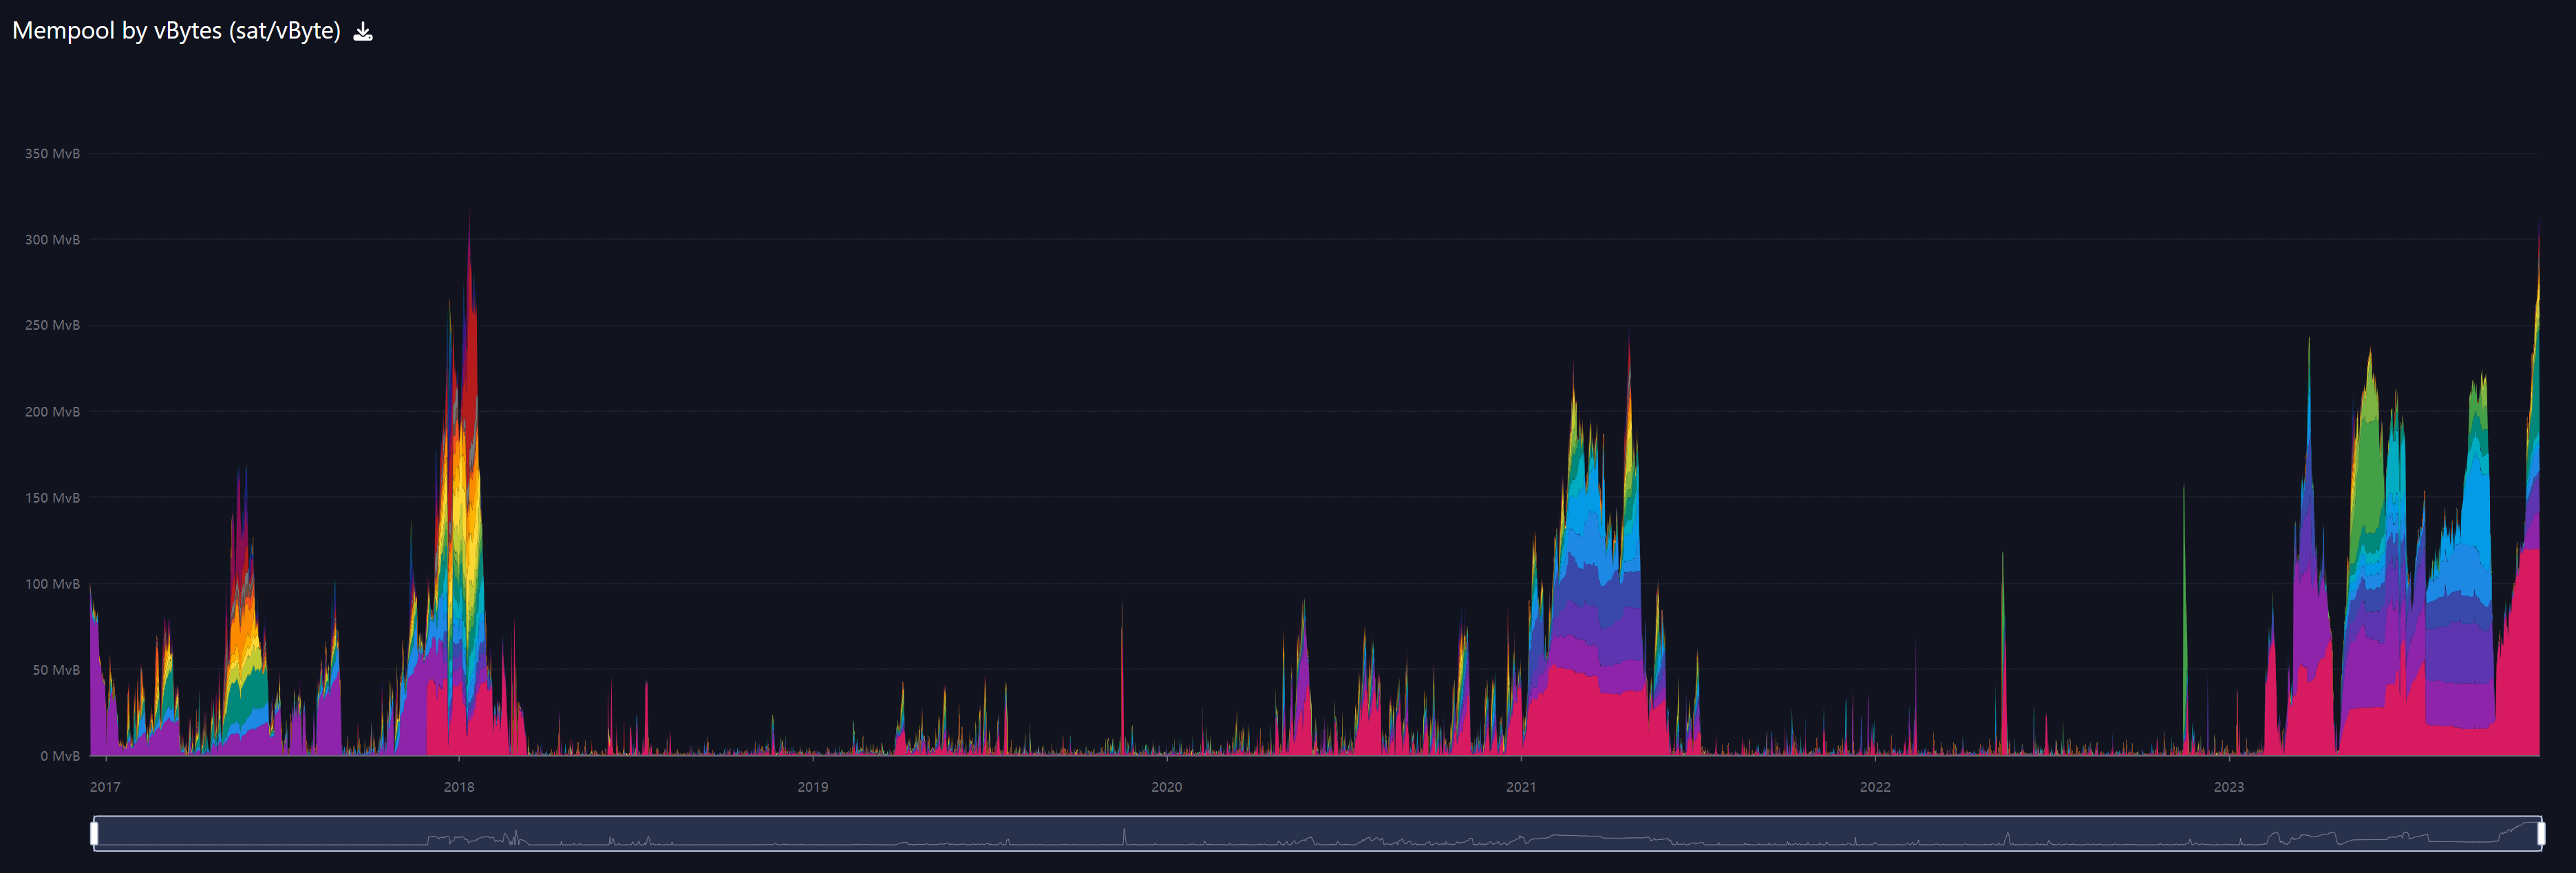
Task: Click the 200 MvB y-axis label
Action: pos(52,412)
